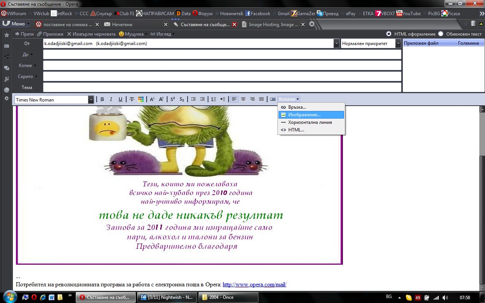Open the Opera Меню button
485x303 pixels.
16,23
